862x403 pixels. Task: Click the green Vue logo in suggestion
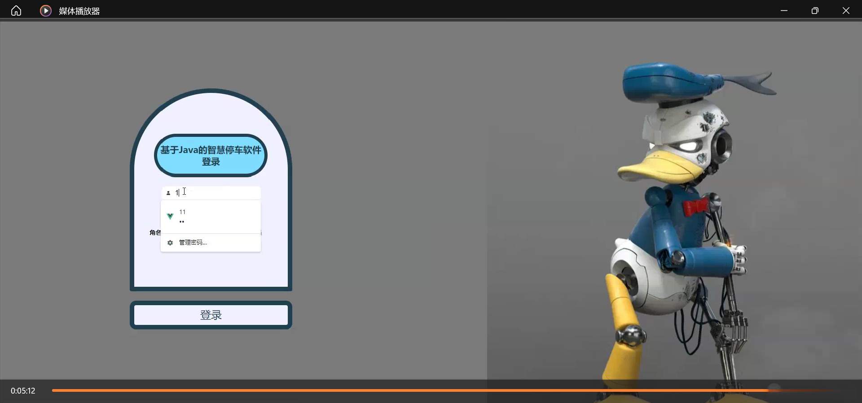pos(170,216)
